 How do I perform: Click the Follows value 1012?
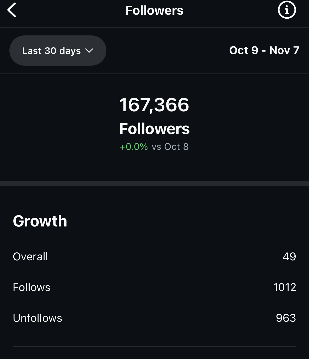coord(285,287)
